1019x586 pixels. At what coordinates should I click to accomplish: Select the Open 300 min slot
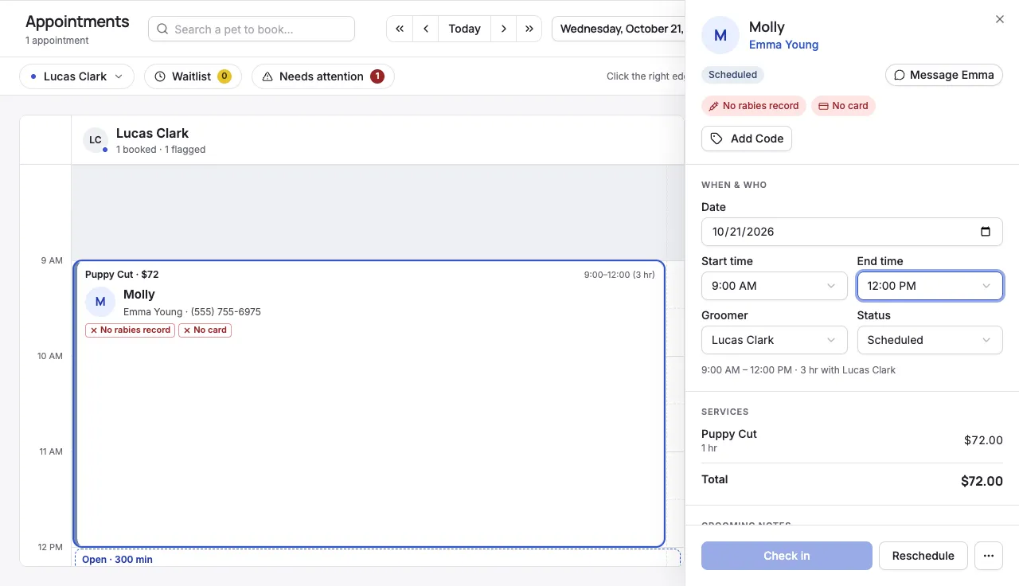(x=377, y=557)
